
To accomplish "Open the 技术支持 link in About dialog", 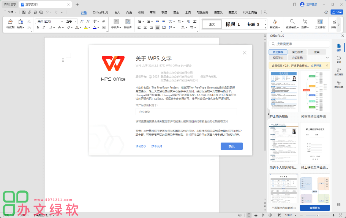I will click(157, 146).
